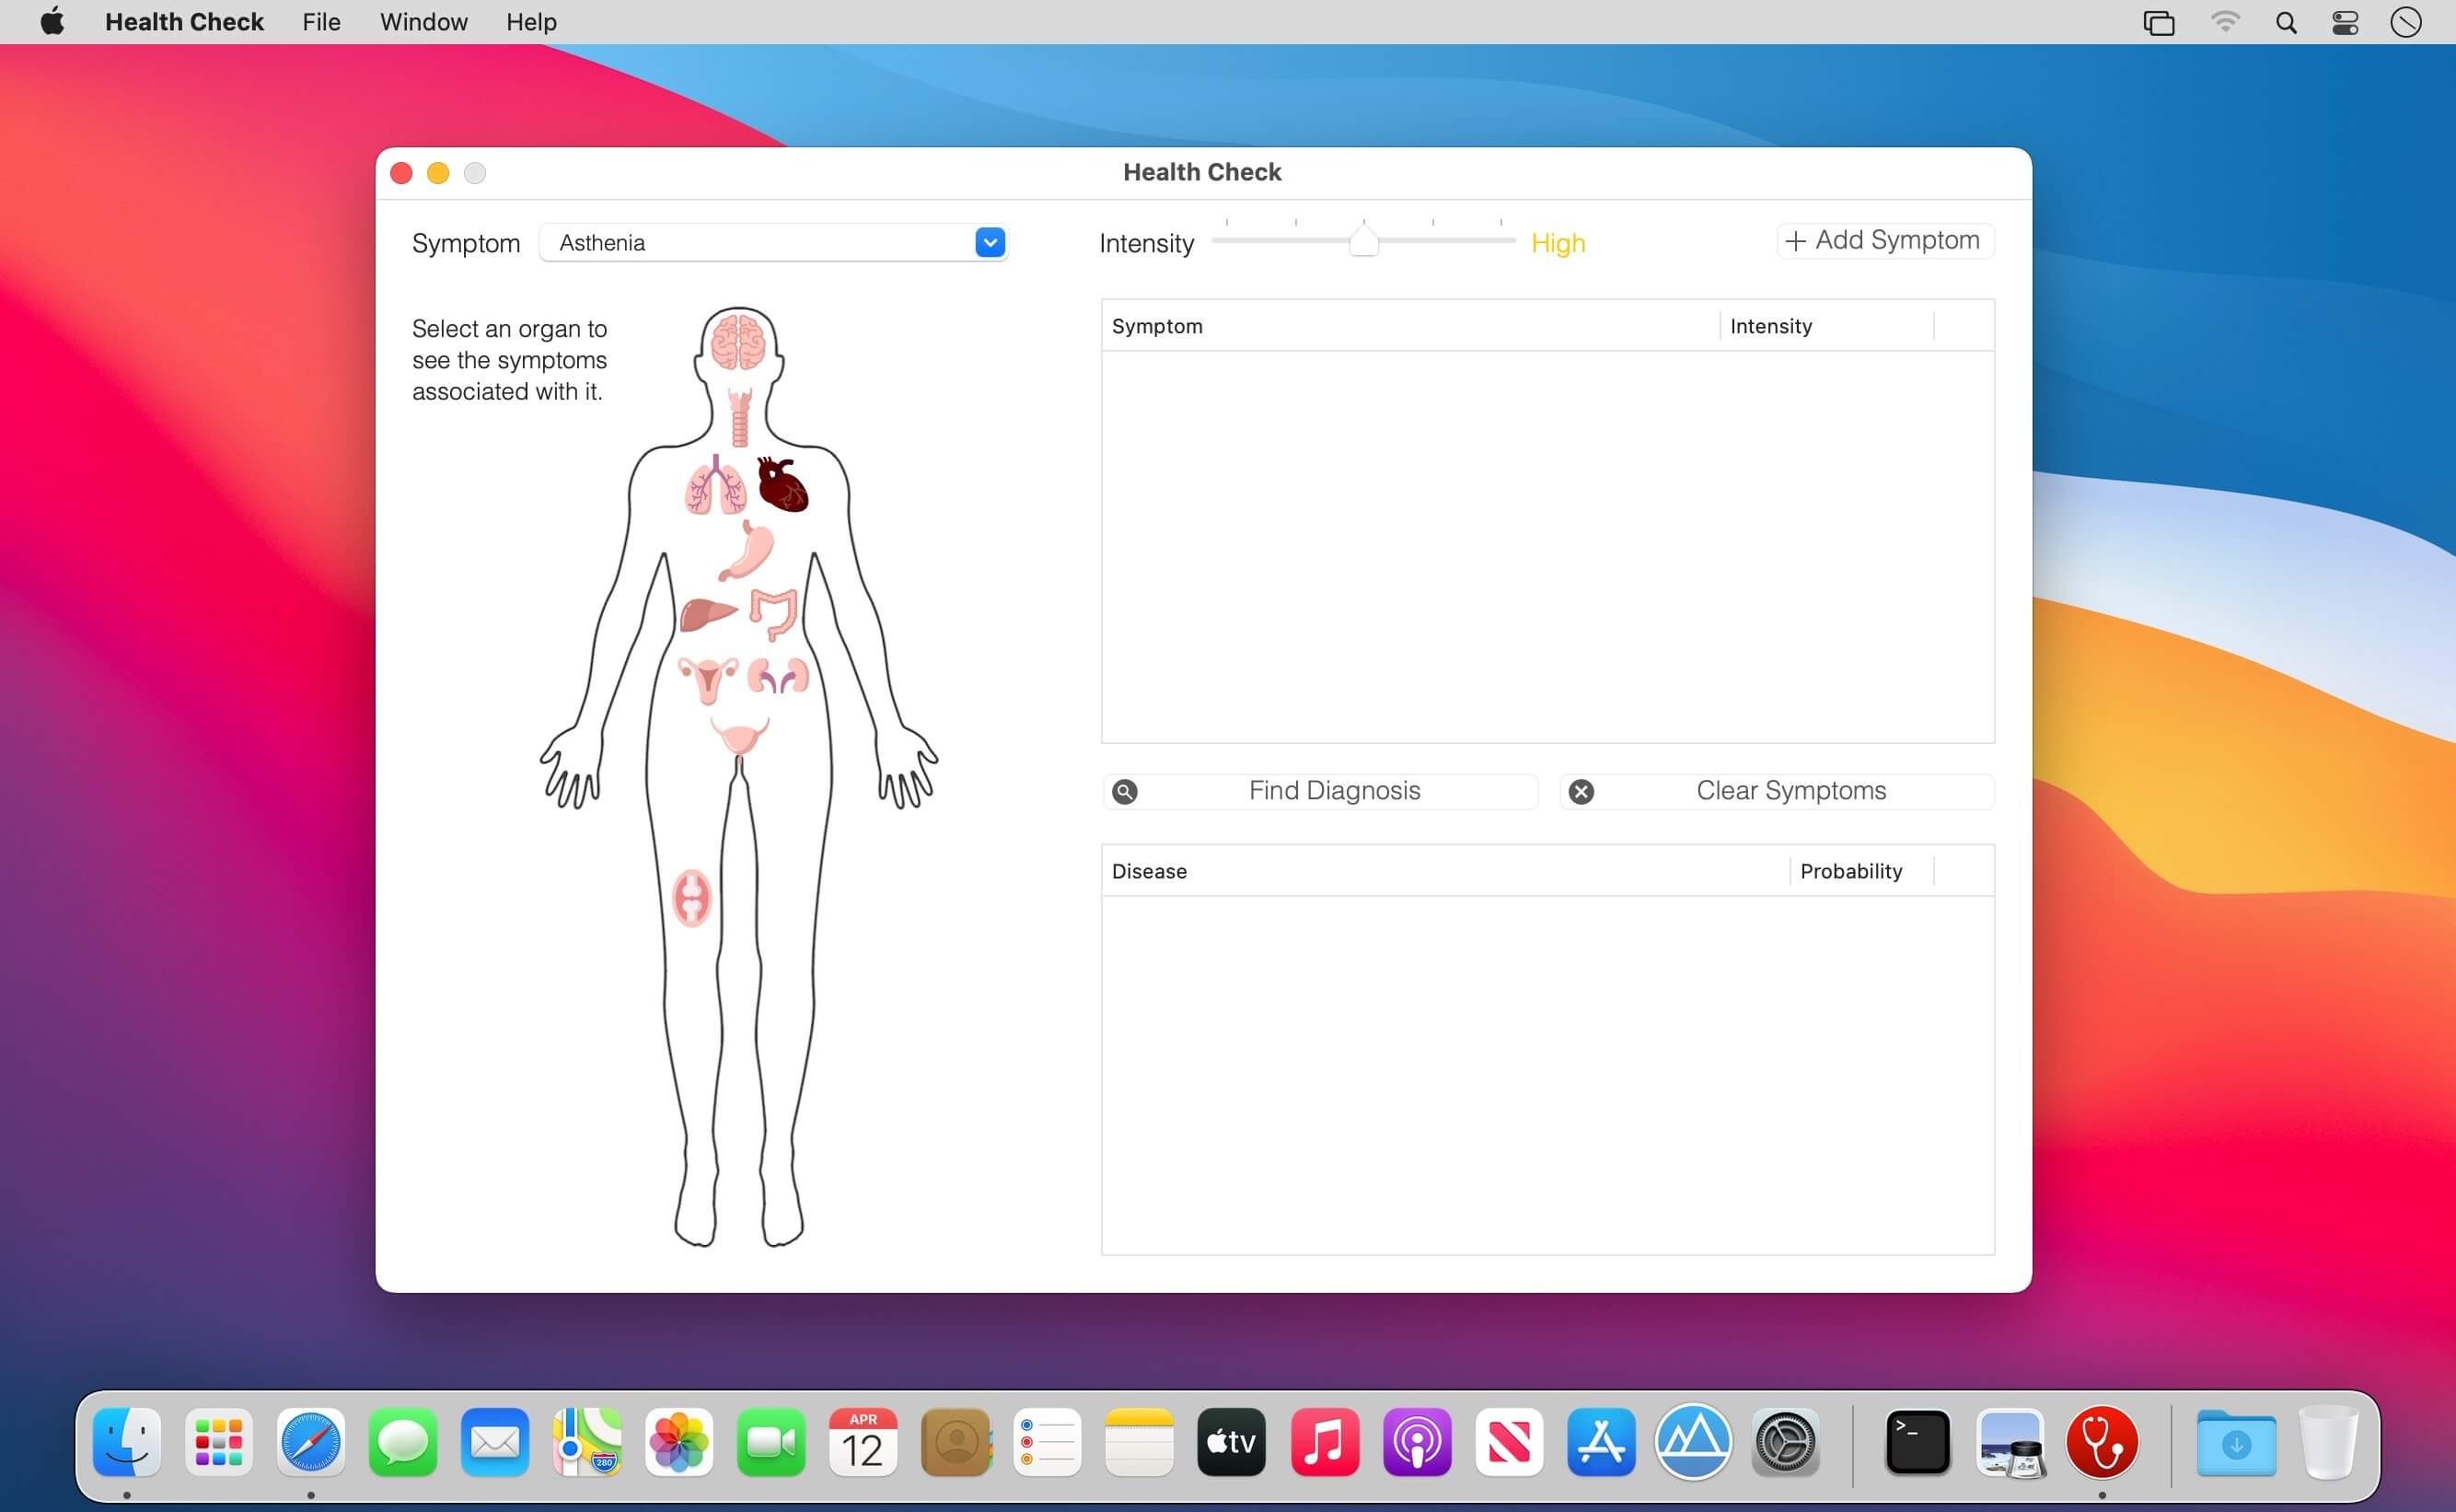Sort by the Probability column header

click(1851, 871)
